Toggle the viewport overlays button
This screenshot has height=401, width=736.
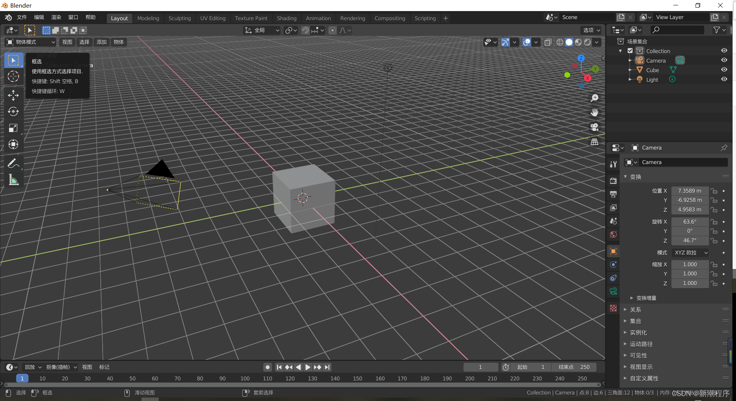527,42
